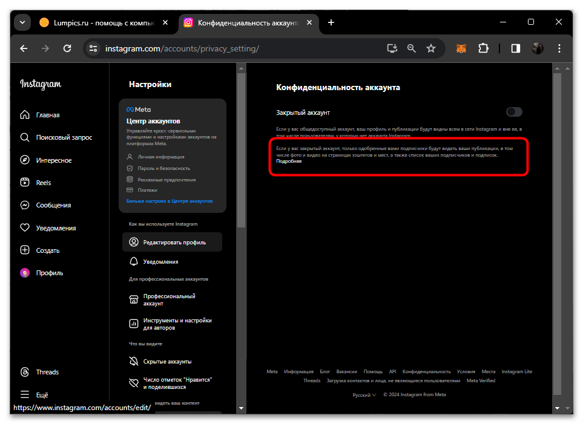Image resolution: width=583 pixels, height=424 pixels.
Task: Open a new browser tab
Action: tap(331, 22)
